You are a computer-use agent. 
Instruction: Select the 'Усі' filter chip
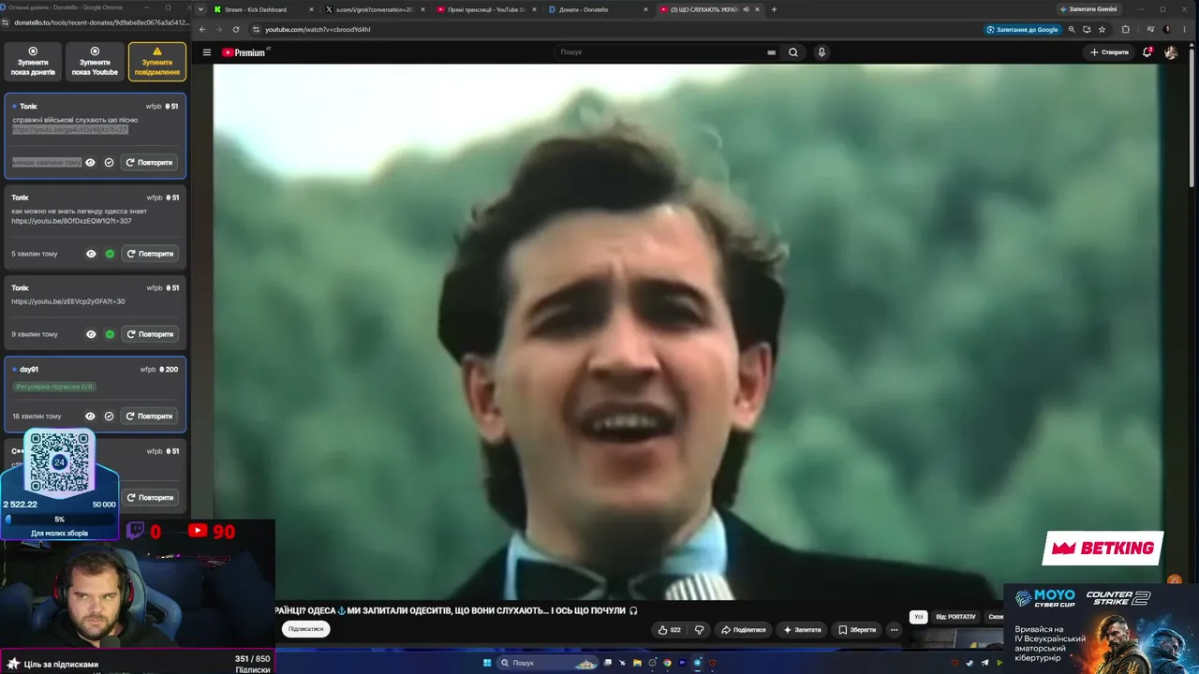[919, 617]
